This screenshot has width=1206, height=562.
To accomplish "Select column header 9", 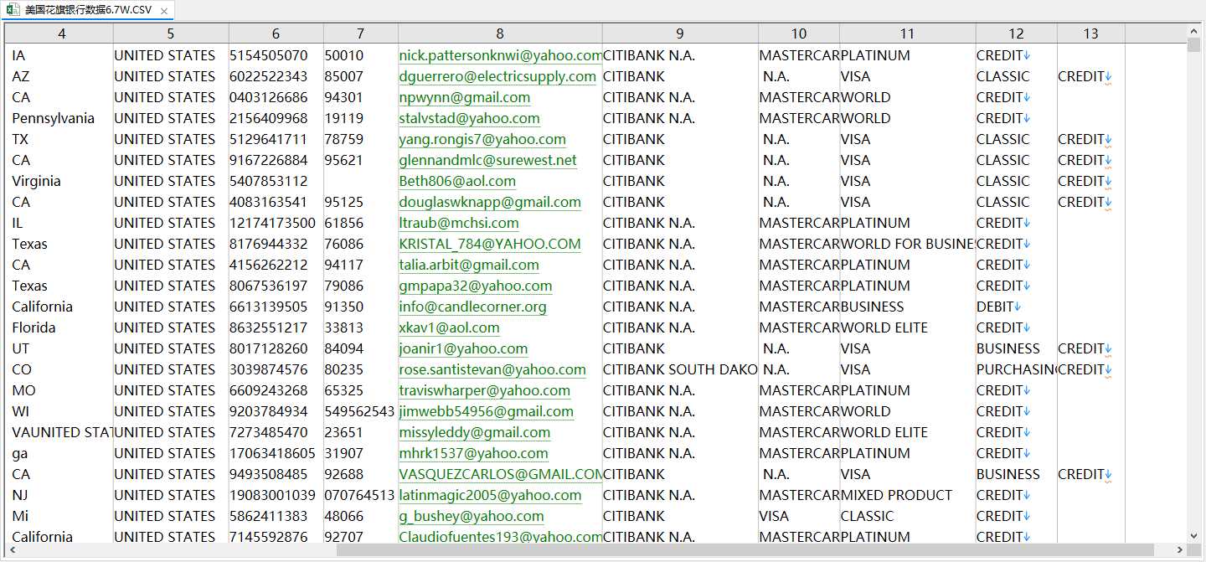I will 680,34.
